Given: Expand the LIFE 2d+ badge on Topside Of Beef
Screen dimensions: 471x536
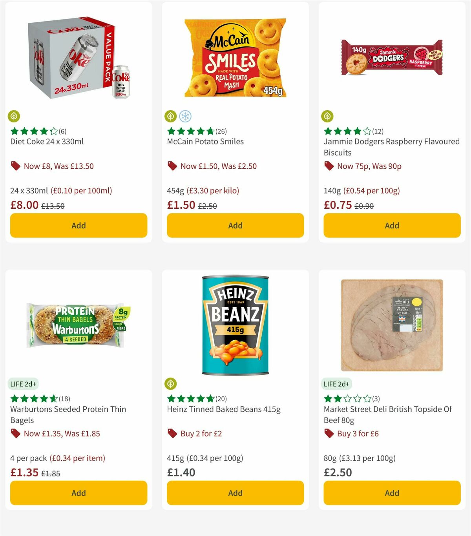Looking at the screenshot, I should (x=338, y=384).
